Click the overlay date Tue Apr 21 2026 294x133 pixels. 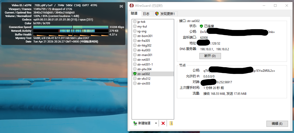tap(66, 41)
